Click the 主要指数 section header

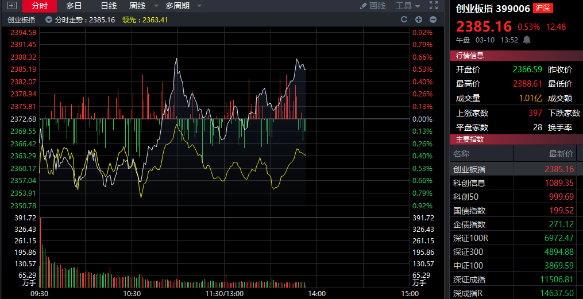(x=470, y=139)
